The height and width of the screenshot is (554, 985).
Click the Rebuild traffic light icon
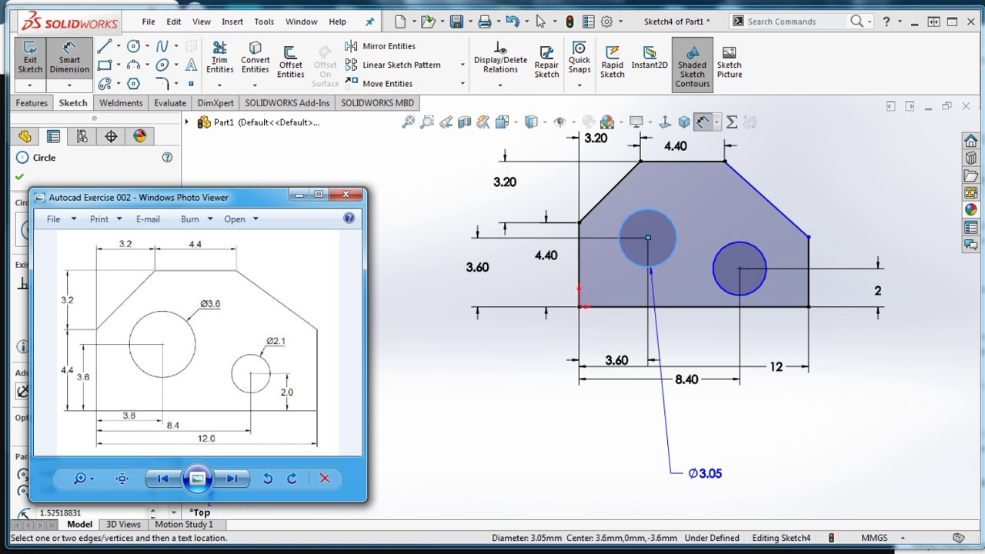click(569, 22)
